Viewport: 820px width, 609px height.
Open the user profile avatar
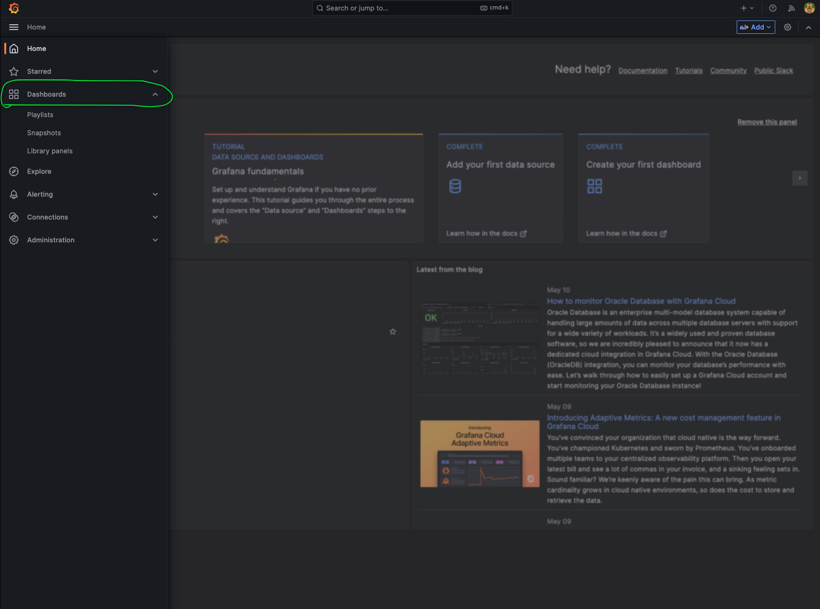tap(809, 8)
